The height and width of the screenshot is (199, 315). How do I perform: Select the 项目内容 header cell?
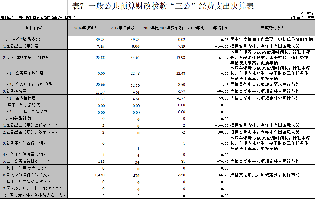pos(34,28)
